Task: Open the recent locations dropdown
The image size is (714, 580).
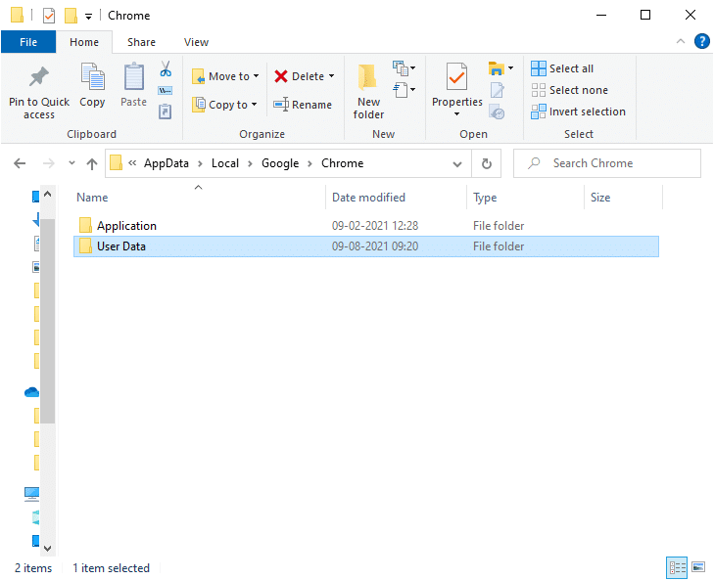Action: (x=71, y=163)
